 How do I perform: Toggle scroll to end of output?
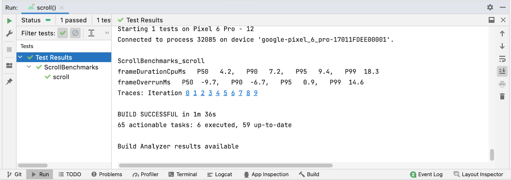(x=502, y=71)
